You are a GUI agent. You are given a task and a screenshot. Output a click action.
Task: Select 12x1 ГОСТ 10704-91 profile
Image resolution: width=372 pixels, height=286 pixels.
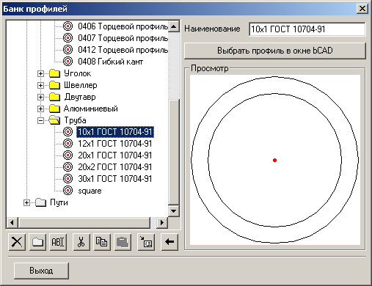[115, 144]
